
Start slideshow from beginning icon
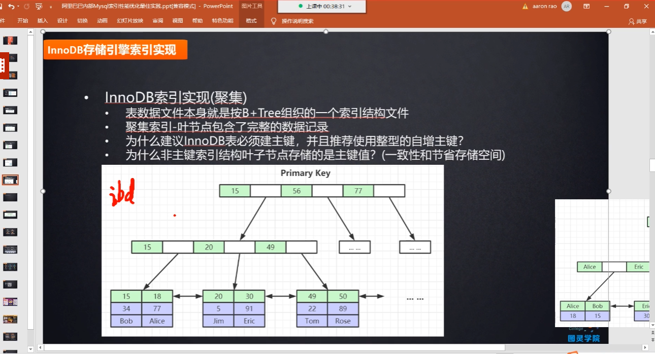[39, 6]
